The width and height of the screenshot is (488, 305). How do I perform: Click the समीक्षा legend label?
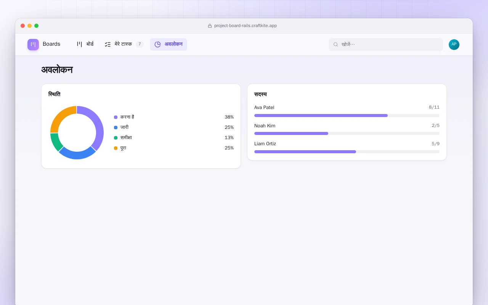[126, 138]
